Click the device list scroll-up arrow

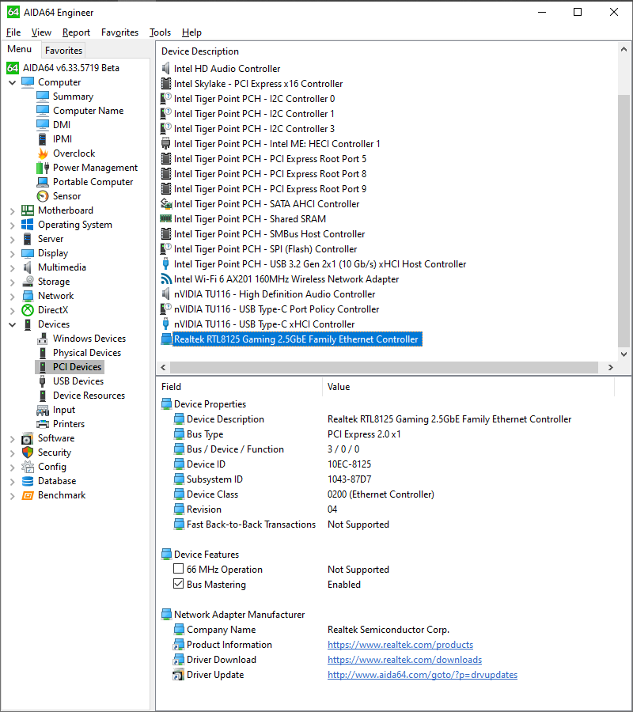[x=624, y=49]
